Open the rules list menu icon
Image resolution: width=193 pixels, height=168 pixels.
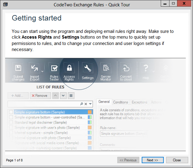click(71, 96)
